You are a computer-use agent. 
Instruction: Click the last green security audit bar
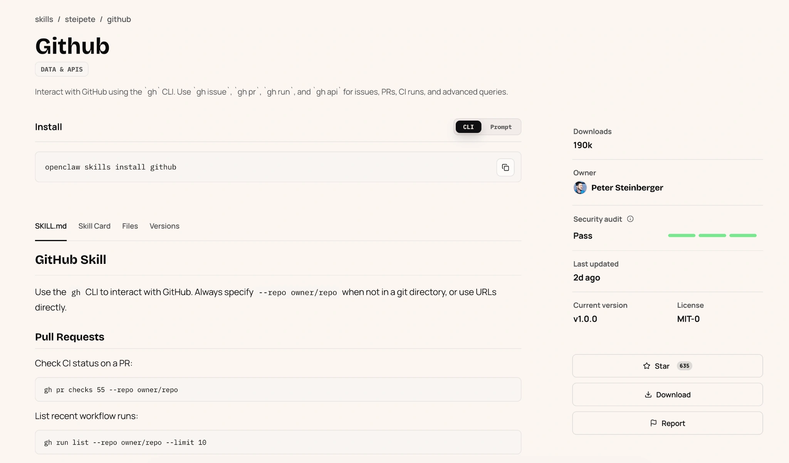743,235
